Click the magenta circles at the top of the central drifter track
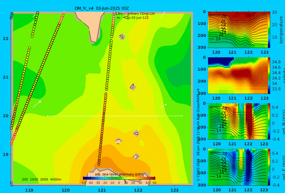 114,18
